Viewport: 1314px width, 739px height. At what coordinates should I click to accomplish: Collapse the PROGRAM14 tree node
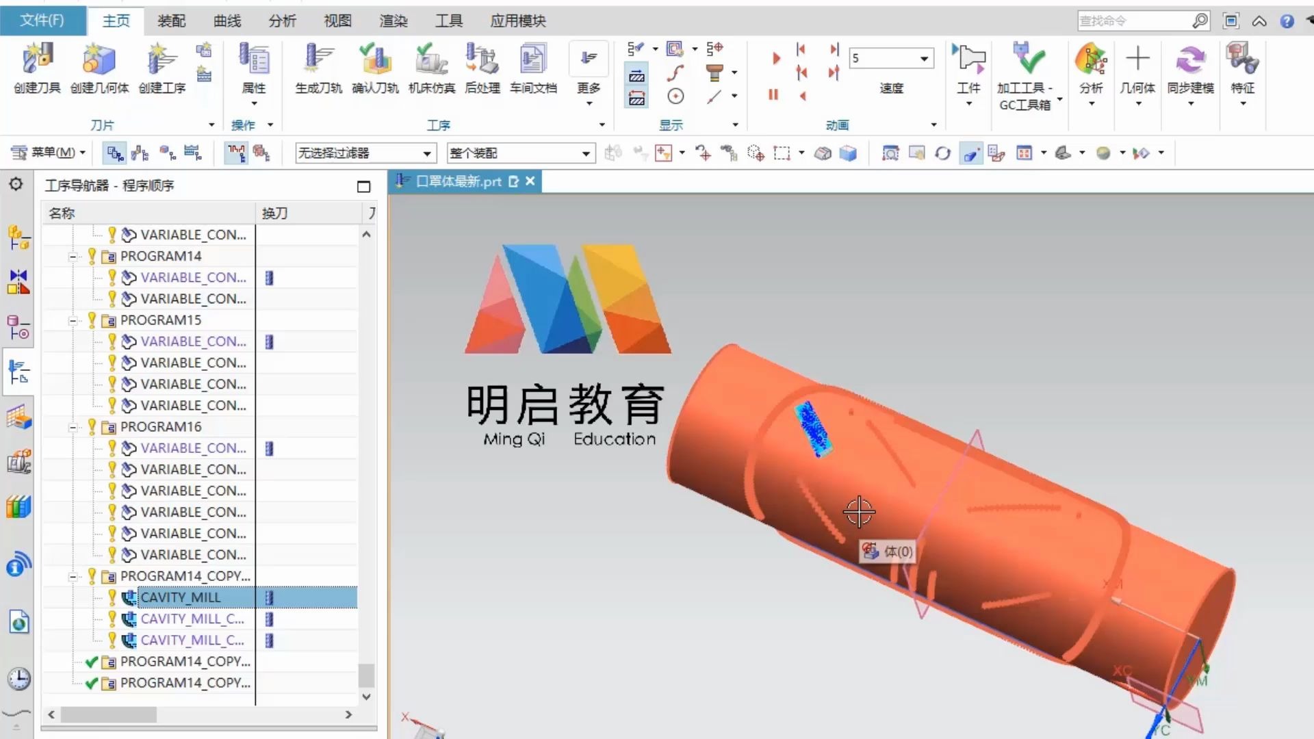point(73,257)
